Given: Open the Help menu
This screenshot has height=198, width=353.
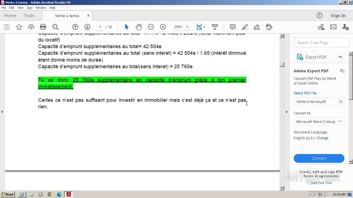Looking at the screenshot, I should coord(52,8).
